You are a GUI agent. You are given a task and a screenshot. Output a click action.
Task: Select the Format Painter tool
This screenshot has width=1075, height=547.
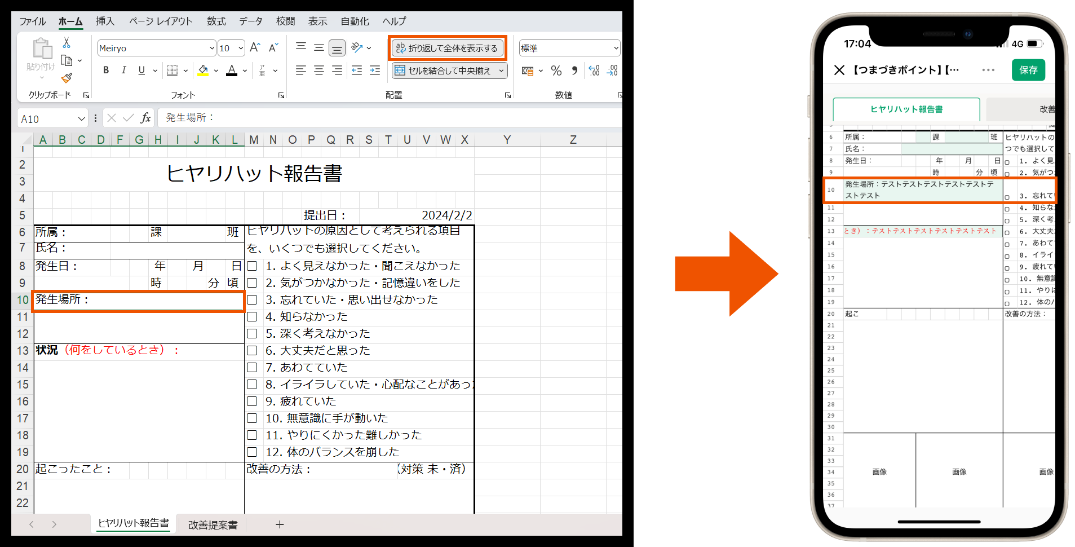pos(67,78)
